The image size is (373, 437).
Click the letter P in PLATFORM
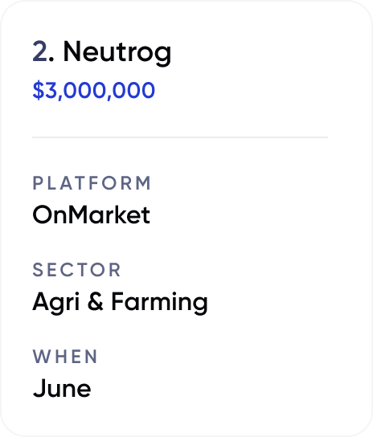point(37,183)
